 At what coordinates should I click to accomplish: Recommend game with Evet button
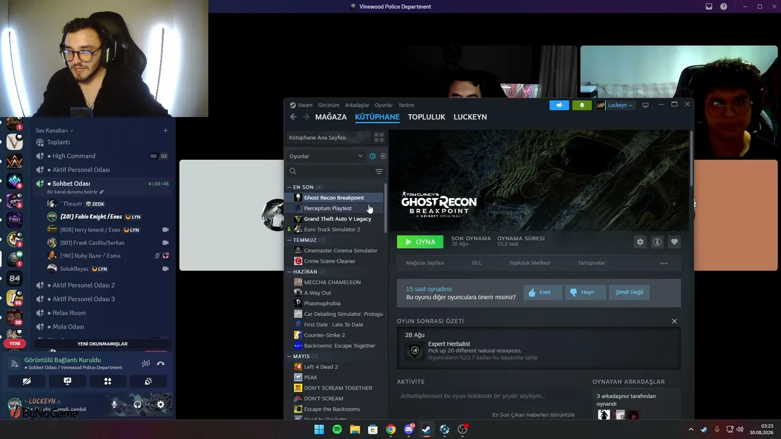click(543, 292)
